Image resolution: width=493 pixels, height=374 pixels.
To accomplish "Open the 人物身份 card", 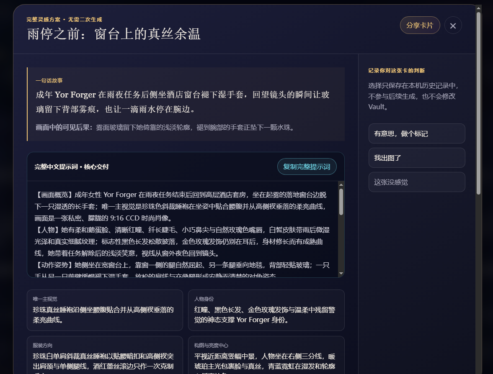I will (x=266, y=310).
